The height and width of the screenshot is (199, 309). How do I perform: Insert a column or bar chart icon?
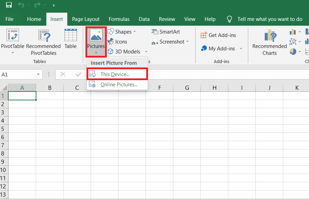[293, 32]
